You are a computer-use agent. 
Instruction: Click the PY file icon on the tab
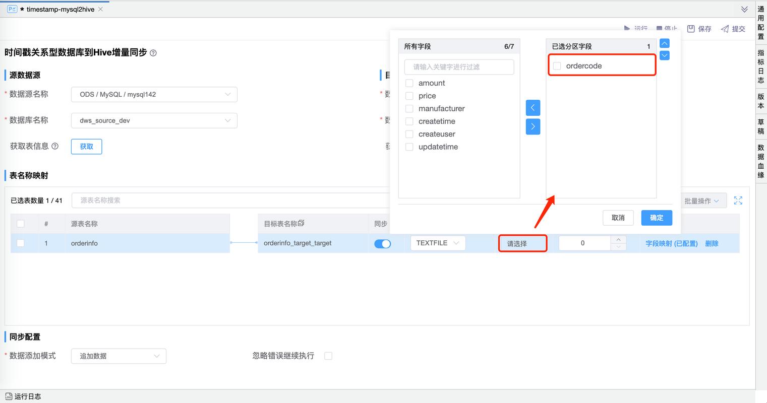[12, 9]
